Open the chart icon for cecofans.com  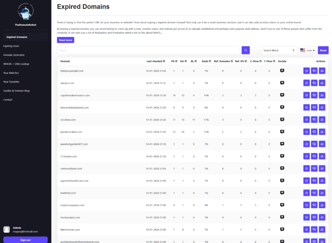click(x=322, y=120)
